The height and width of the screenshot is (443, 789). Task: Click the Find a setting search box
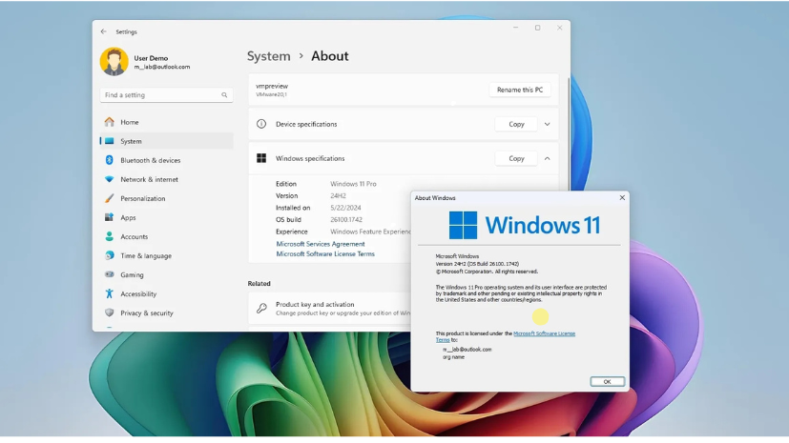tap(160, 95)
